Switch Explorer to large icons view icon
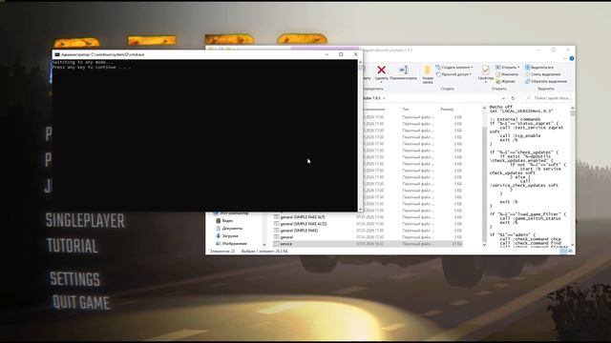This screenshot has height=343, width=611. pyautogui.click(x=570, y=252)
